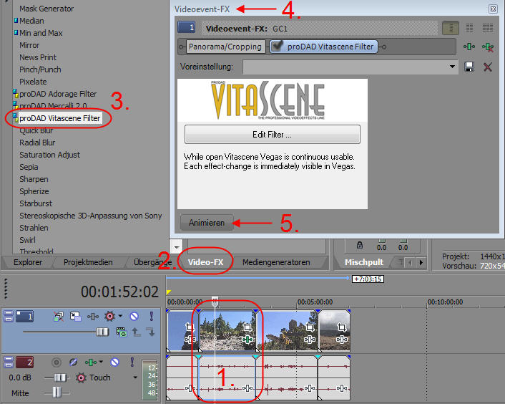Arm audio track 2 for recording
The height and width of the screenshot is (404, 505).
click(56, 363)
